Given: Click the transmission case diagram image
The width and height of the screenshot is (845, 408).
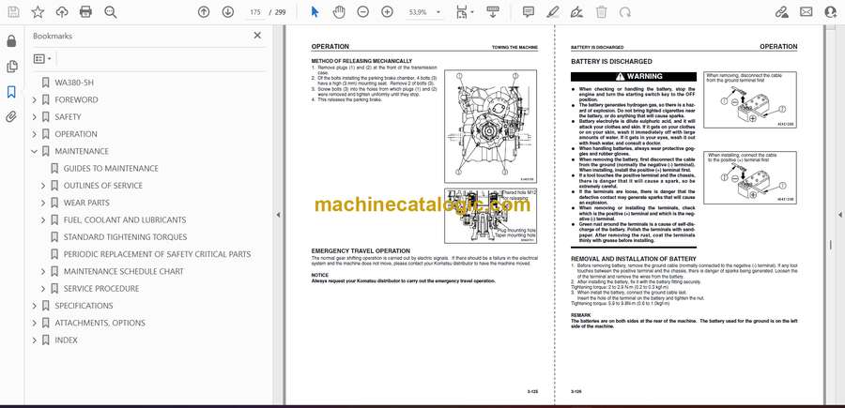Looking at the screenshot, I should click(x=490, y=127).
